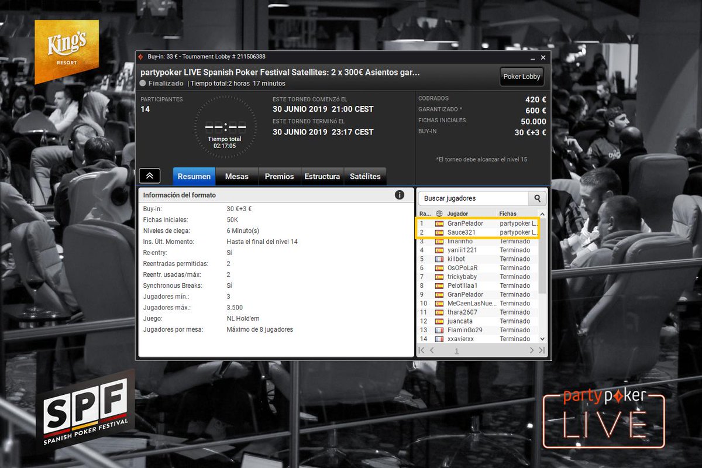Image resolution: width=702 pixels, height=468 pixels.
Task: Click the flag icon beside xxavierxx
Action: click(x=439, y=339)
